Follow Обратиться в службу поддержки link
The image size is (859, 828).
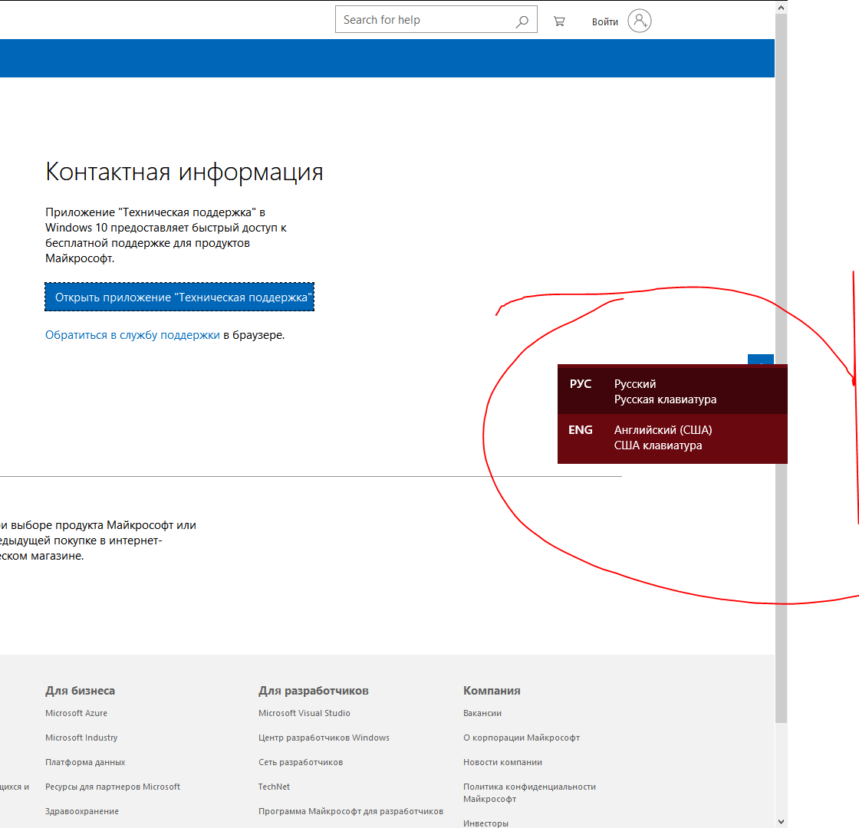[x=133, y=334]
